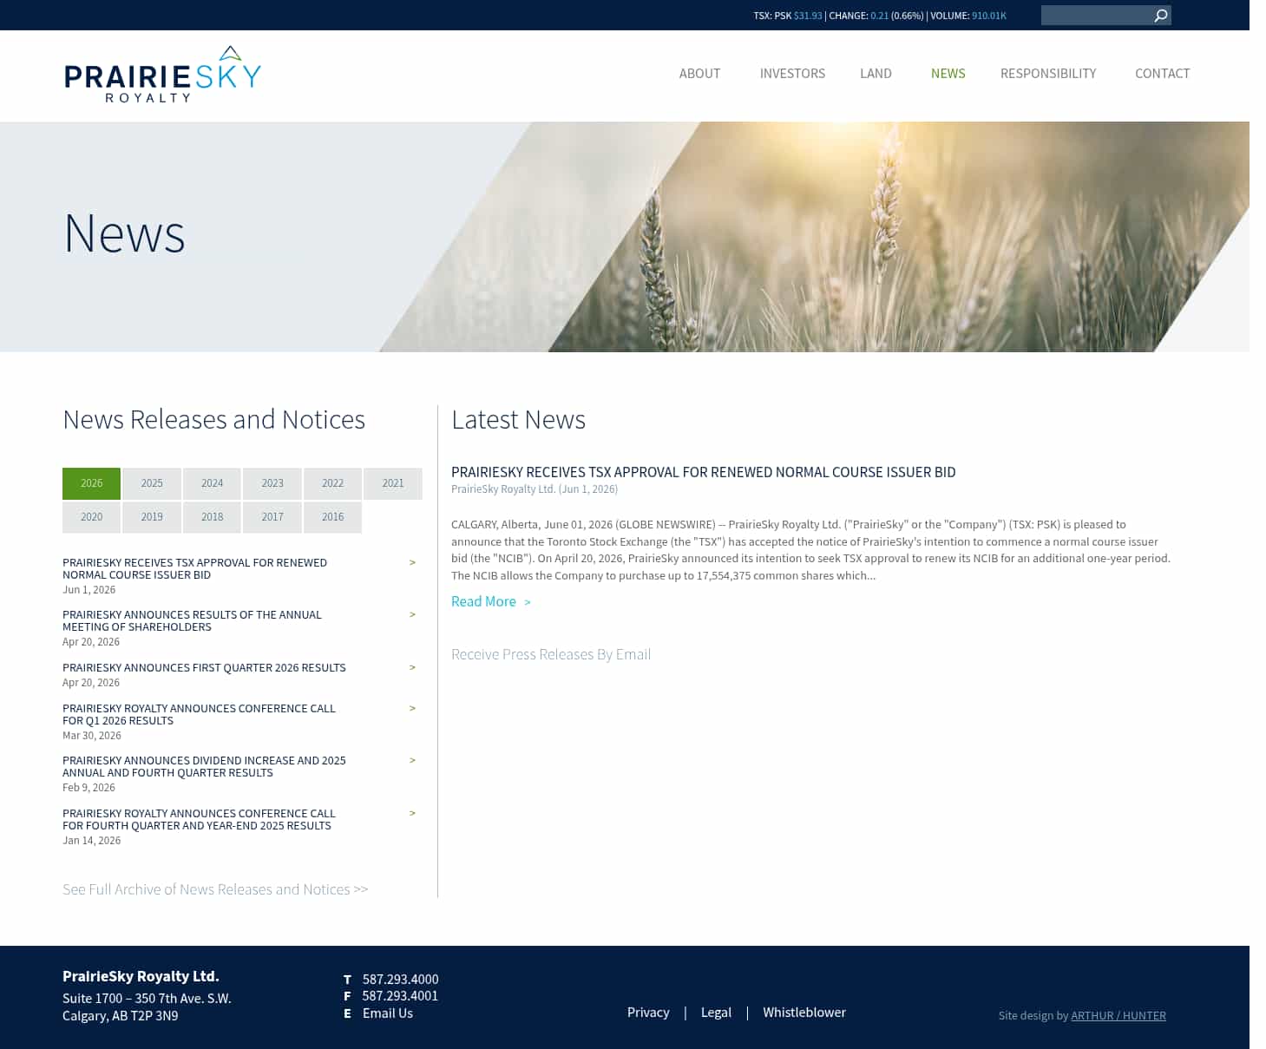Open First Quarter 2026 Results release

pyautogui.click(x=204, y=667)
